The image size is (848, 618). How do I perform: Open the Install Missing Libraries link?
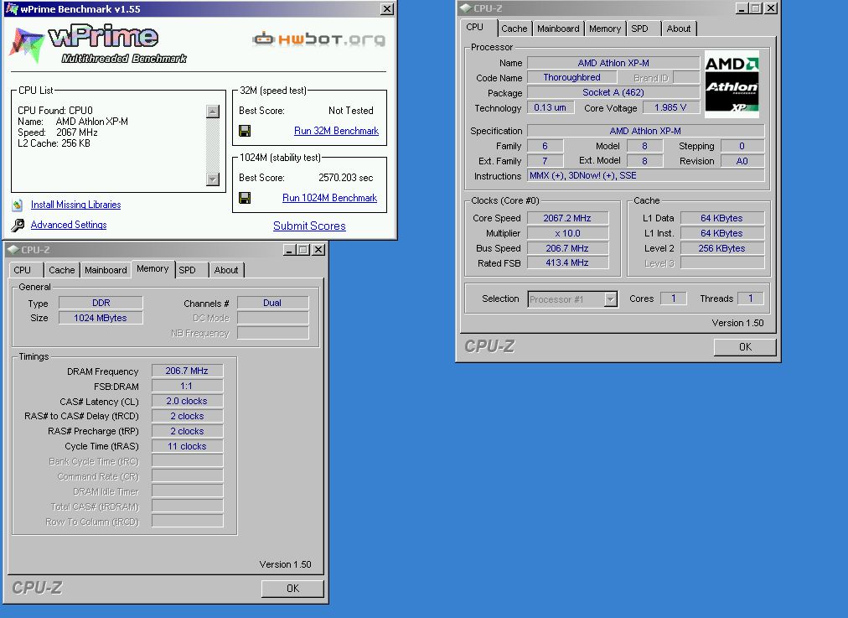point(75,205)
